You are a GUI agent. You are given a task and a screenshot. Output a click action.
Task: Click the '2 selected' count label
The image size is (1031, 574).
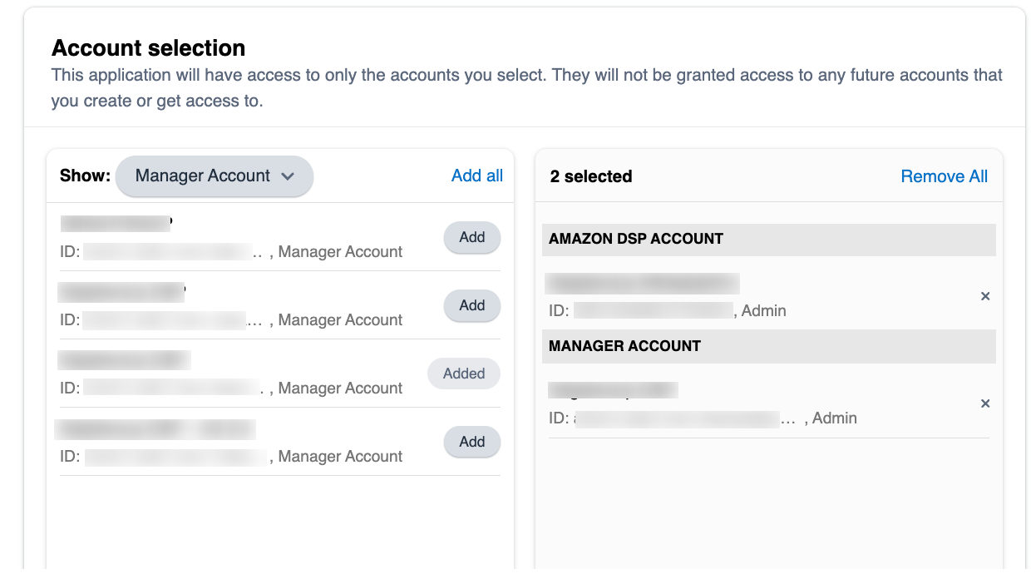tap(591, 176)
